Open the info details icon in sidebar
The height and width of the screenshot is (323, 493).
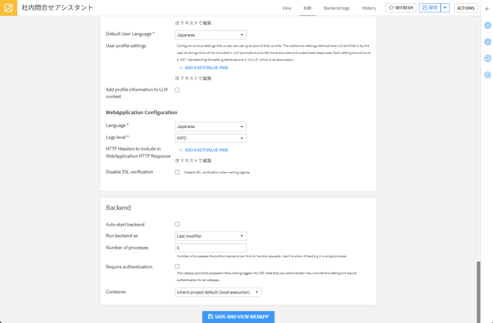point(487,42)
